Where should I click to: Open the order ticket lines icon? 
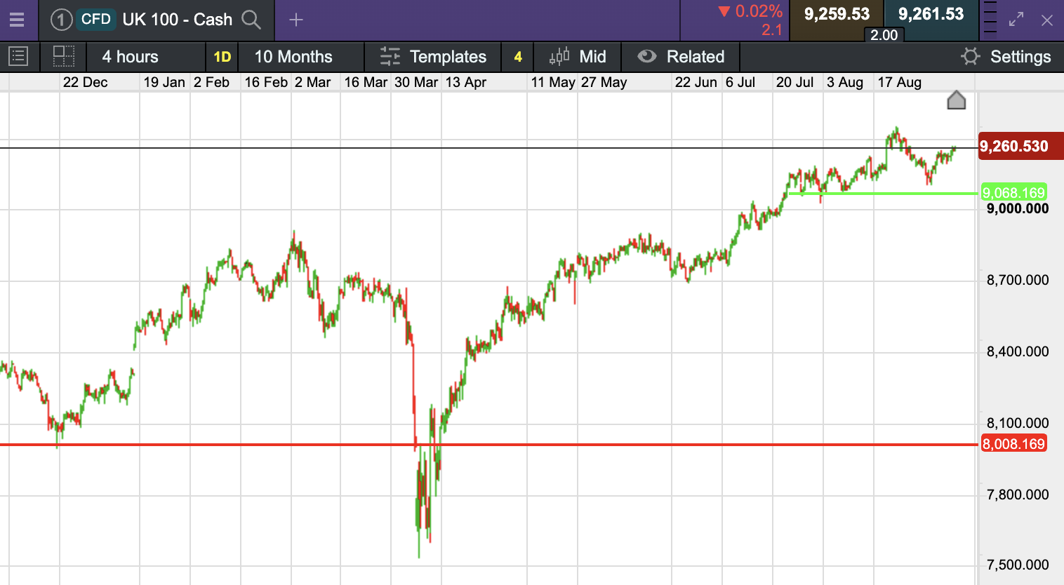(x=990, y=18)
